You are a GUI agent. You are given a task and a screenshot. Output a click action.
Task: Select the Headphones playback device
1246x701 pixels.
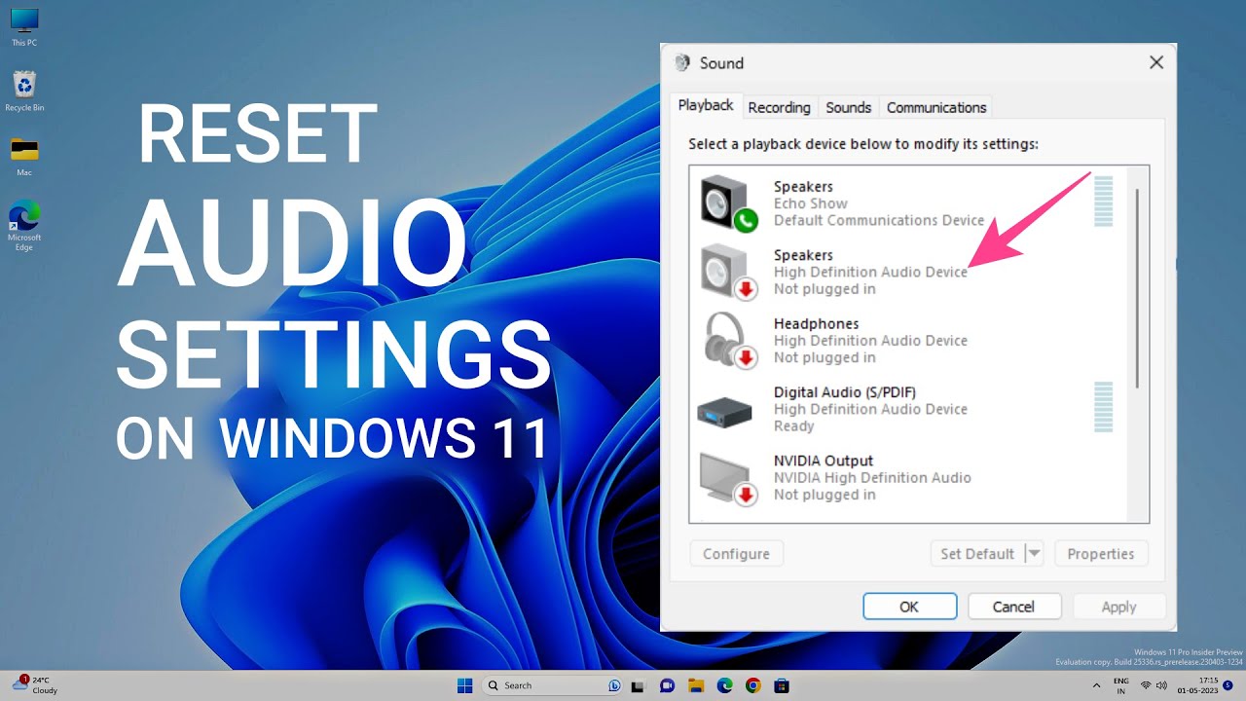point(876,341)
